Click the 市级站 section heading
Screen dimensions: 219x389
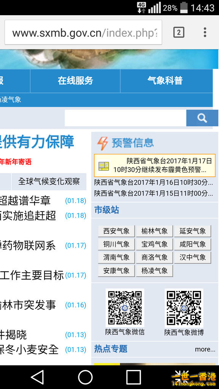point(107,210)
